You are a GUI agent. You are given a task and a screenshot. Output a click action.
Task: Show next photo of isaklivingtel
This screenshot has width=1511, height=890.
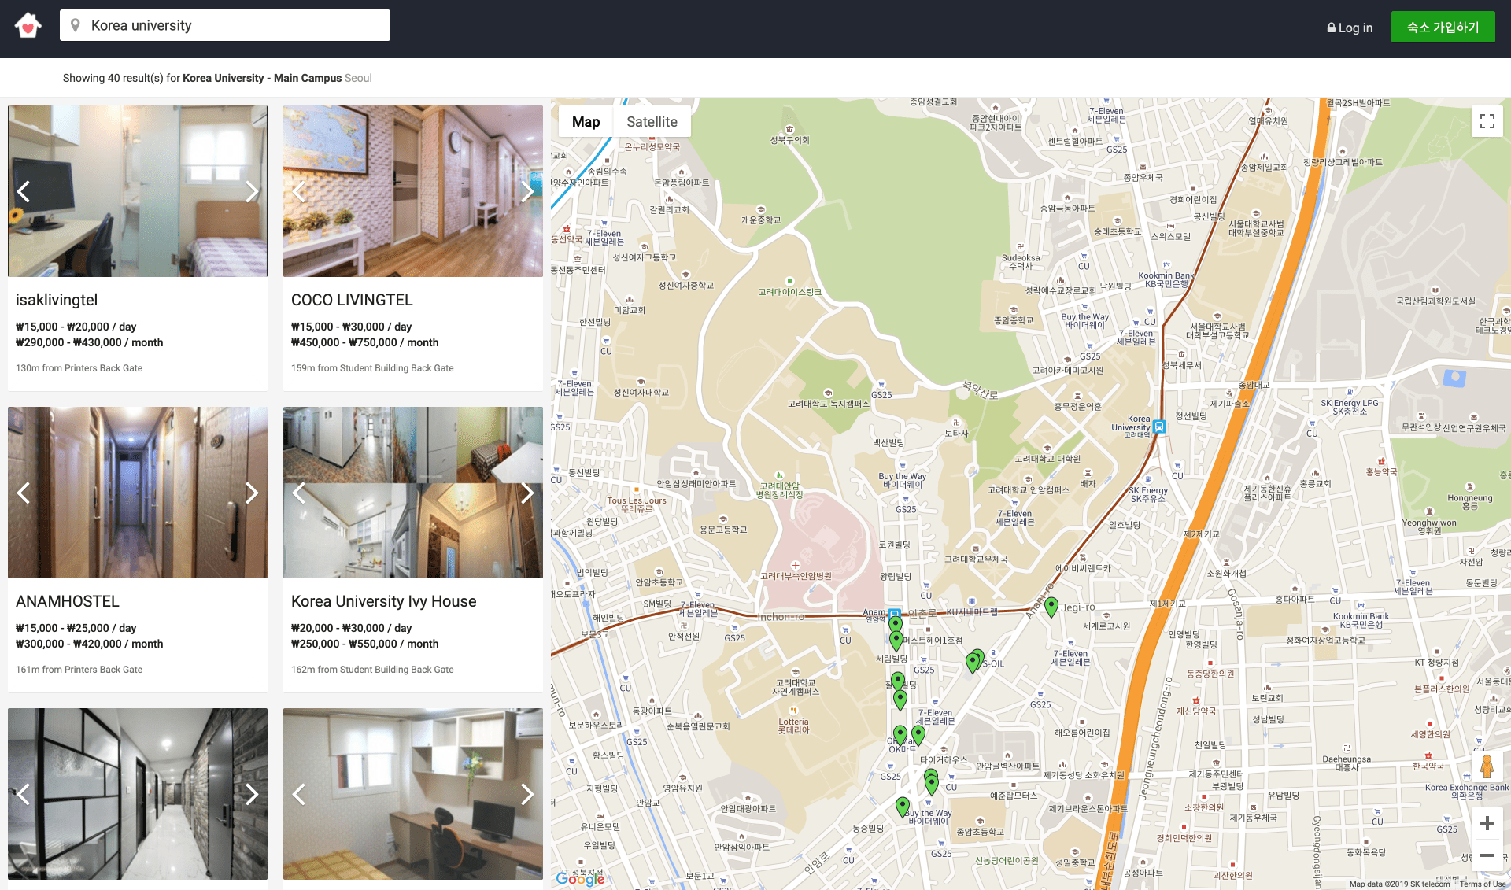(252, 191)
